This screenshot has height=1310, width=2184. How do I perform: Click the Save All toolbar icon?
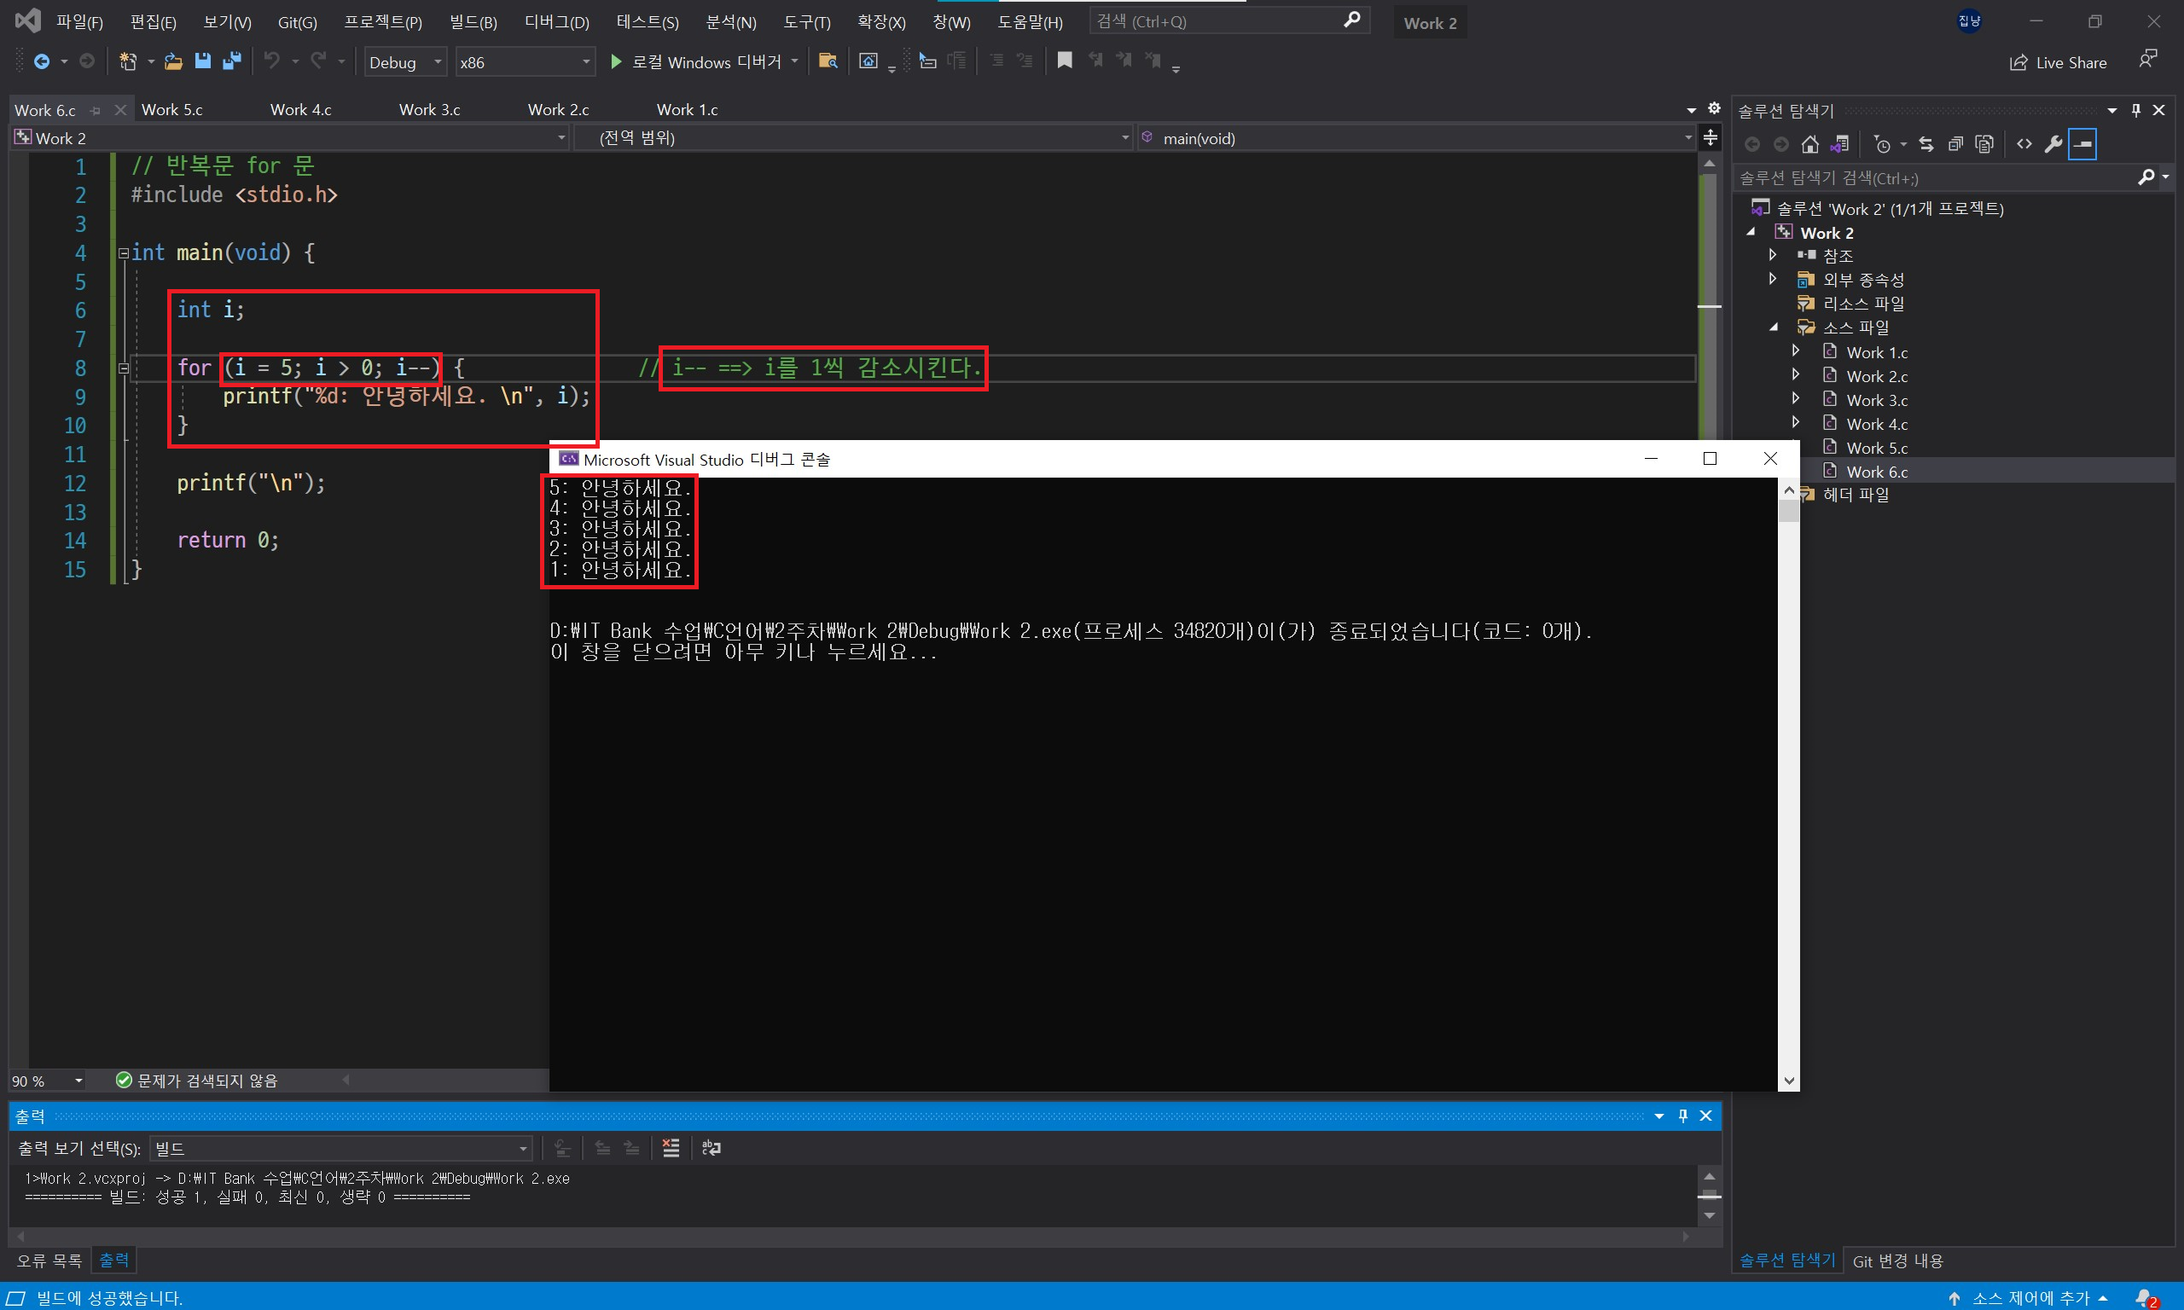coord(232,61)
